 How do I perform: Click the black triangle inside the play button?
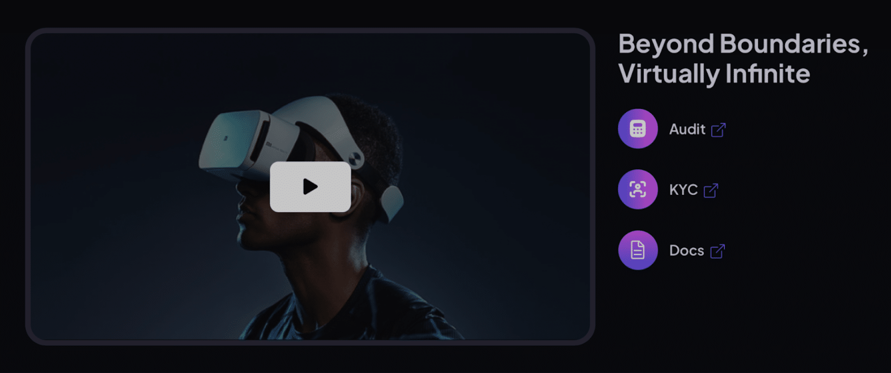point(311,186)
